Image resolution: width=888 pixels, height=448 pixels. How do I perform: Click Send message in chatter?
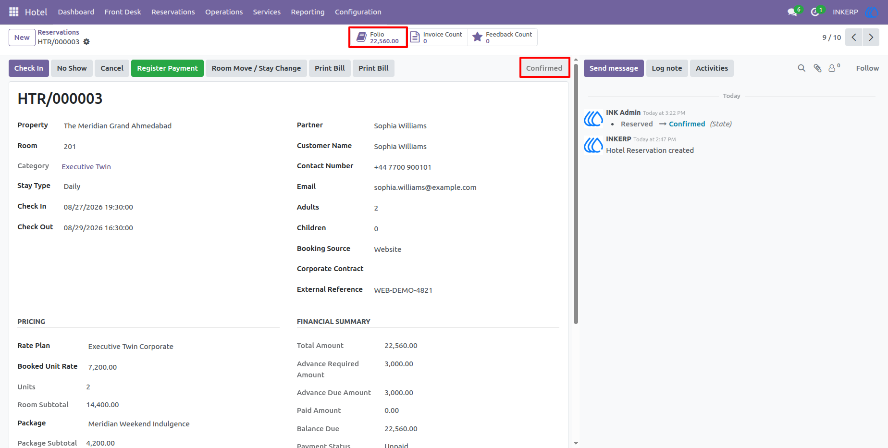pyautogui.click(x=614, y=68)
